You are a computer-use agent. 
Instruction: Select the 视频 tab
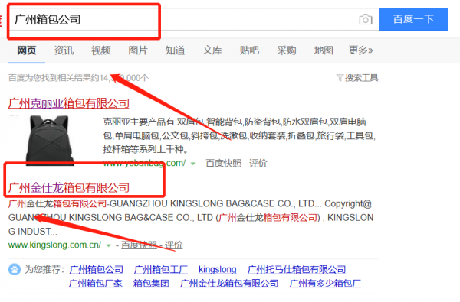pos(101,50)
